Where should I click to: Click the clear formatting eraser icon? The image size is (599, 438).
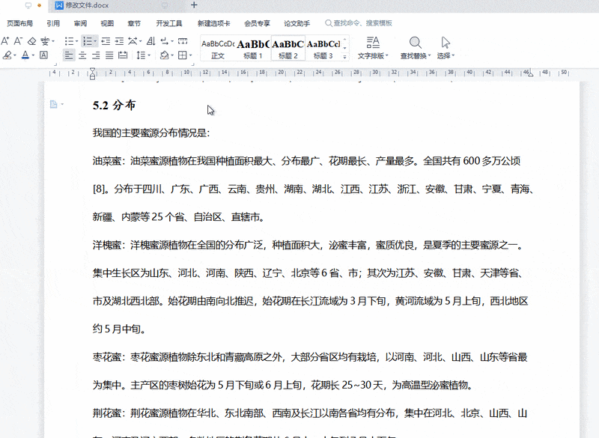[x=31, y=41]
